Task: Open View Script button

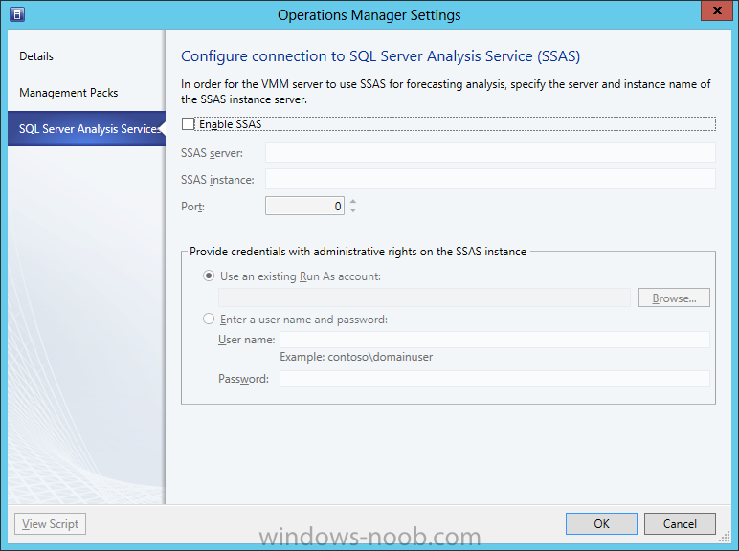Action: coord(51,523)
